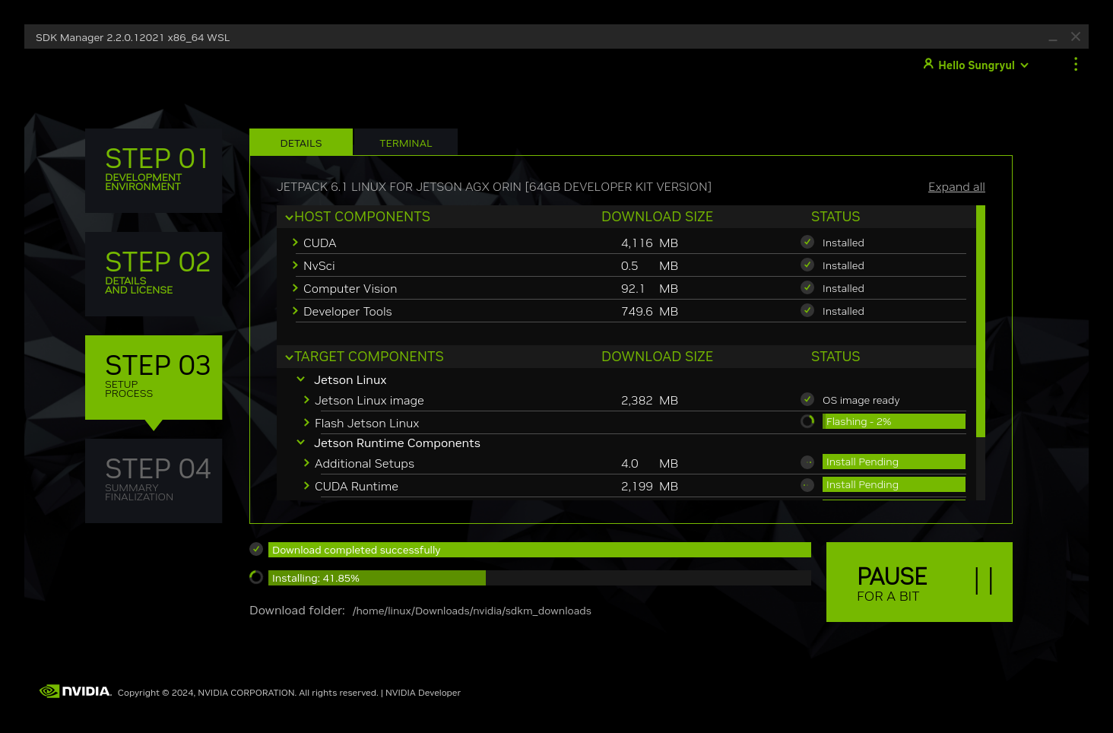Click the Download completed successfully progress bar
Viewport: 1113px width, 733px height.
pos(540,550)
